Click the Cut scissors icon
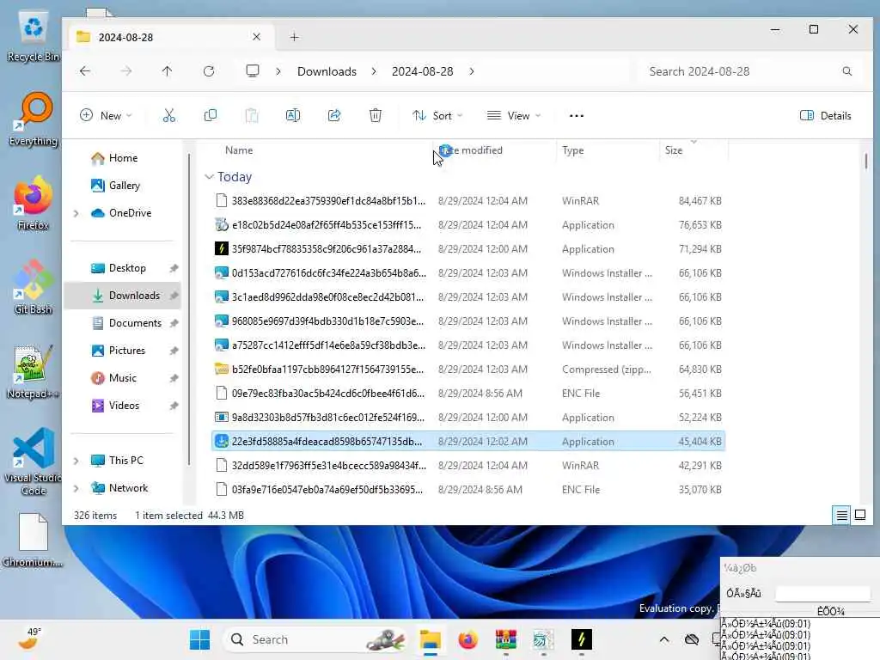The width and height of the screenshot is (880, 660). click(x=169, y=116)
